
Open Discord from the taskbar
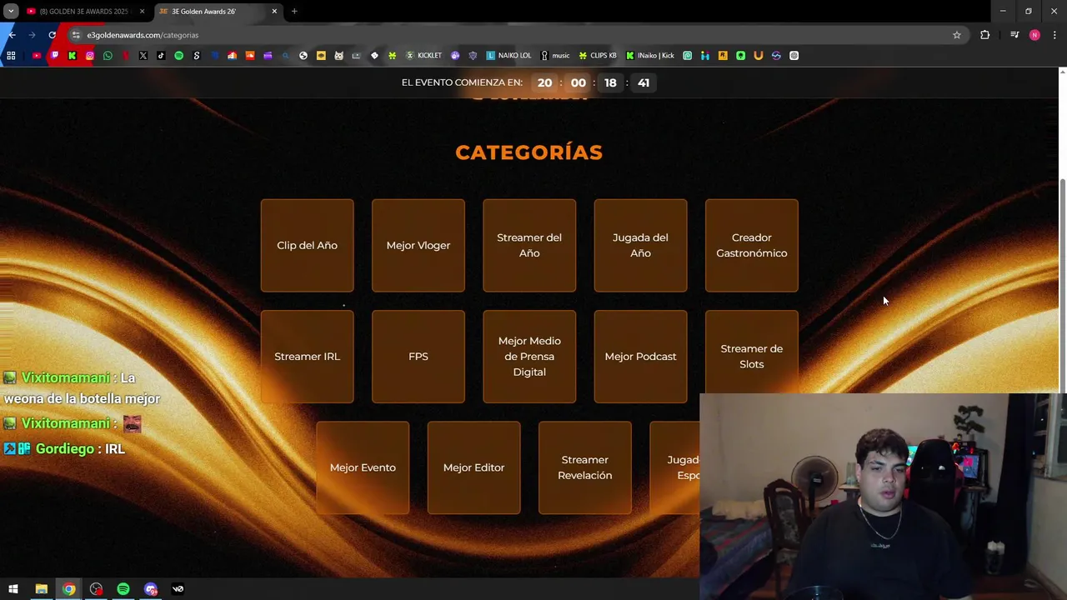click(x=151, y=589)
